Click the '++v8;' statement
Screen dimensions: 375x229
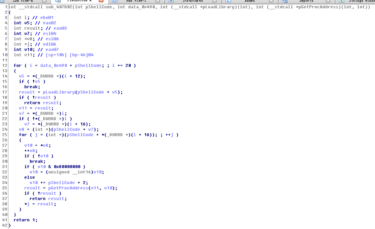31,151
